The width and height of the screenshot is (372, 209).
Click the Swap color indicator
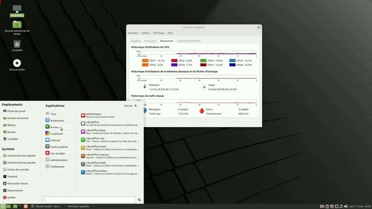(204, 87)
